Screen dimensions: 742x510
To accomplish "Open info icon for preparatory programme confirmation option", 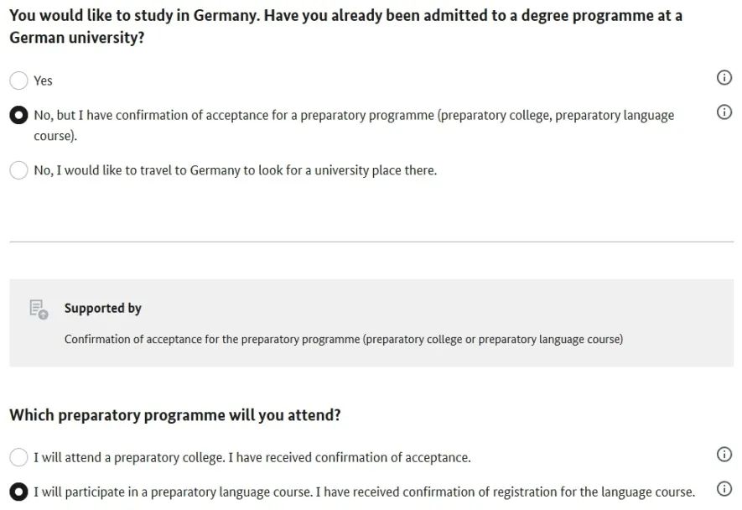I will (x=724, y=112).
